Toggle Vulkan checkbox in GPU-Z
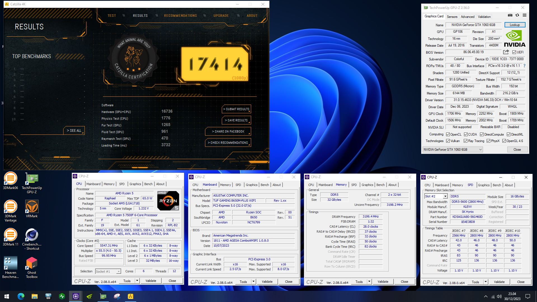Image resolution: width=537 pixels, height=302 pixels. (x=448, y=141)
